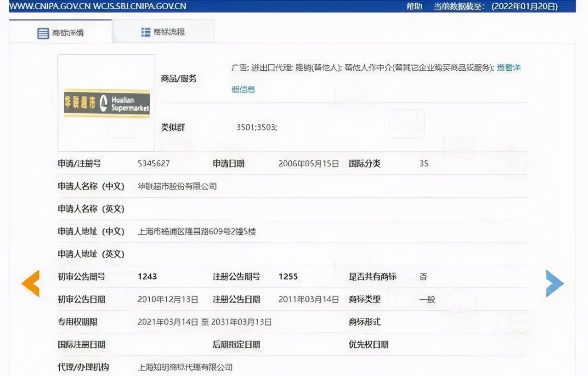The image size is (588, 376).
Task: Go to the next trademark with the blue arrow
Action: (x=554, y=284)
